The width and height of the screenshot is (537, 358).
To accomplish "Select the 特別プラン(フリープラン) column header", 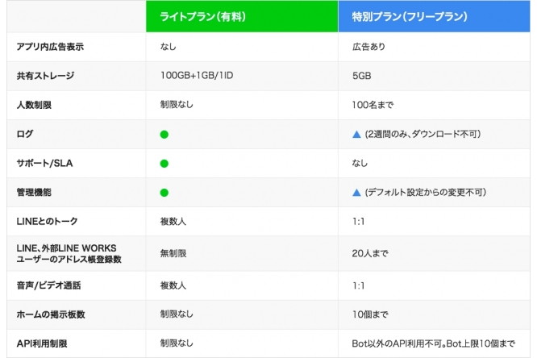I will tap(434, 16).
